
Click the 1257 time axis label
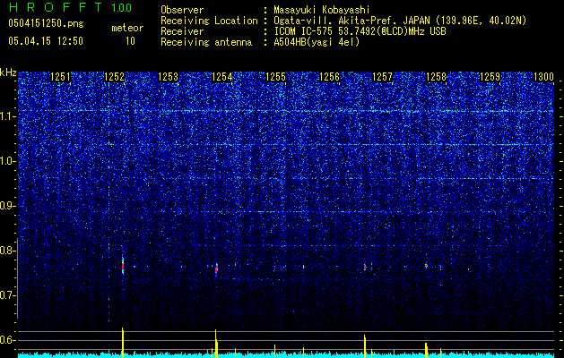[382, 76]
